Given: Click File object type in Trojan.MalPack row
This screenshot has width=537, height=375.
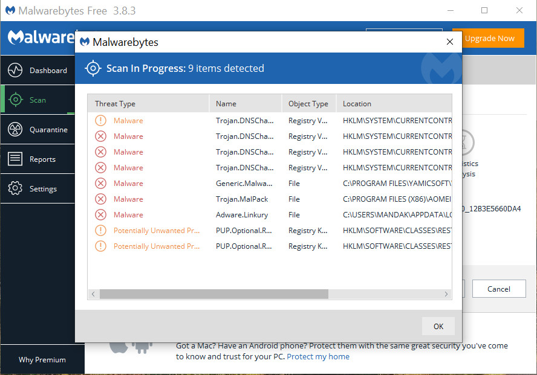Looking at the screenshot, I should click(x=294, y=199).
